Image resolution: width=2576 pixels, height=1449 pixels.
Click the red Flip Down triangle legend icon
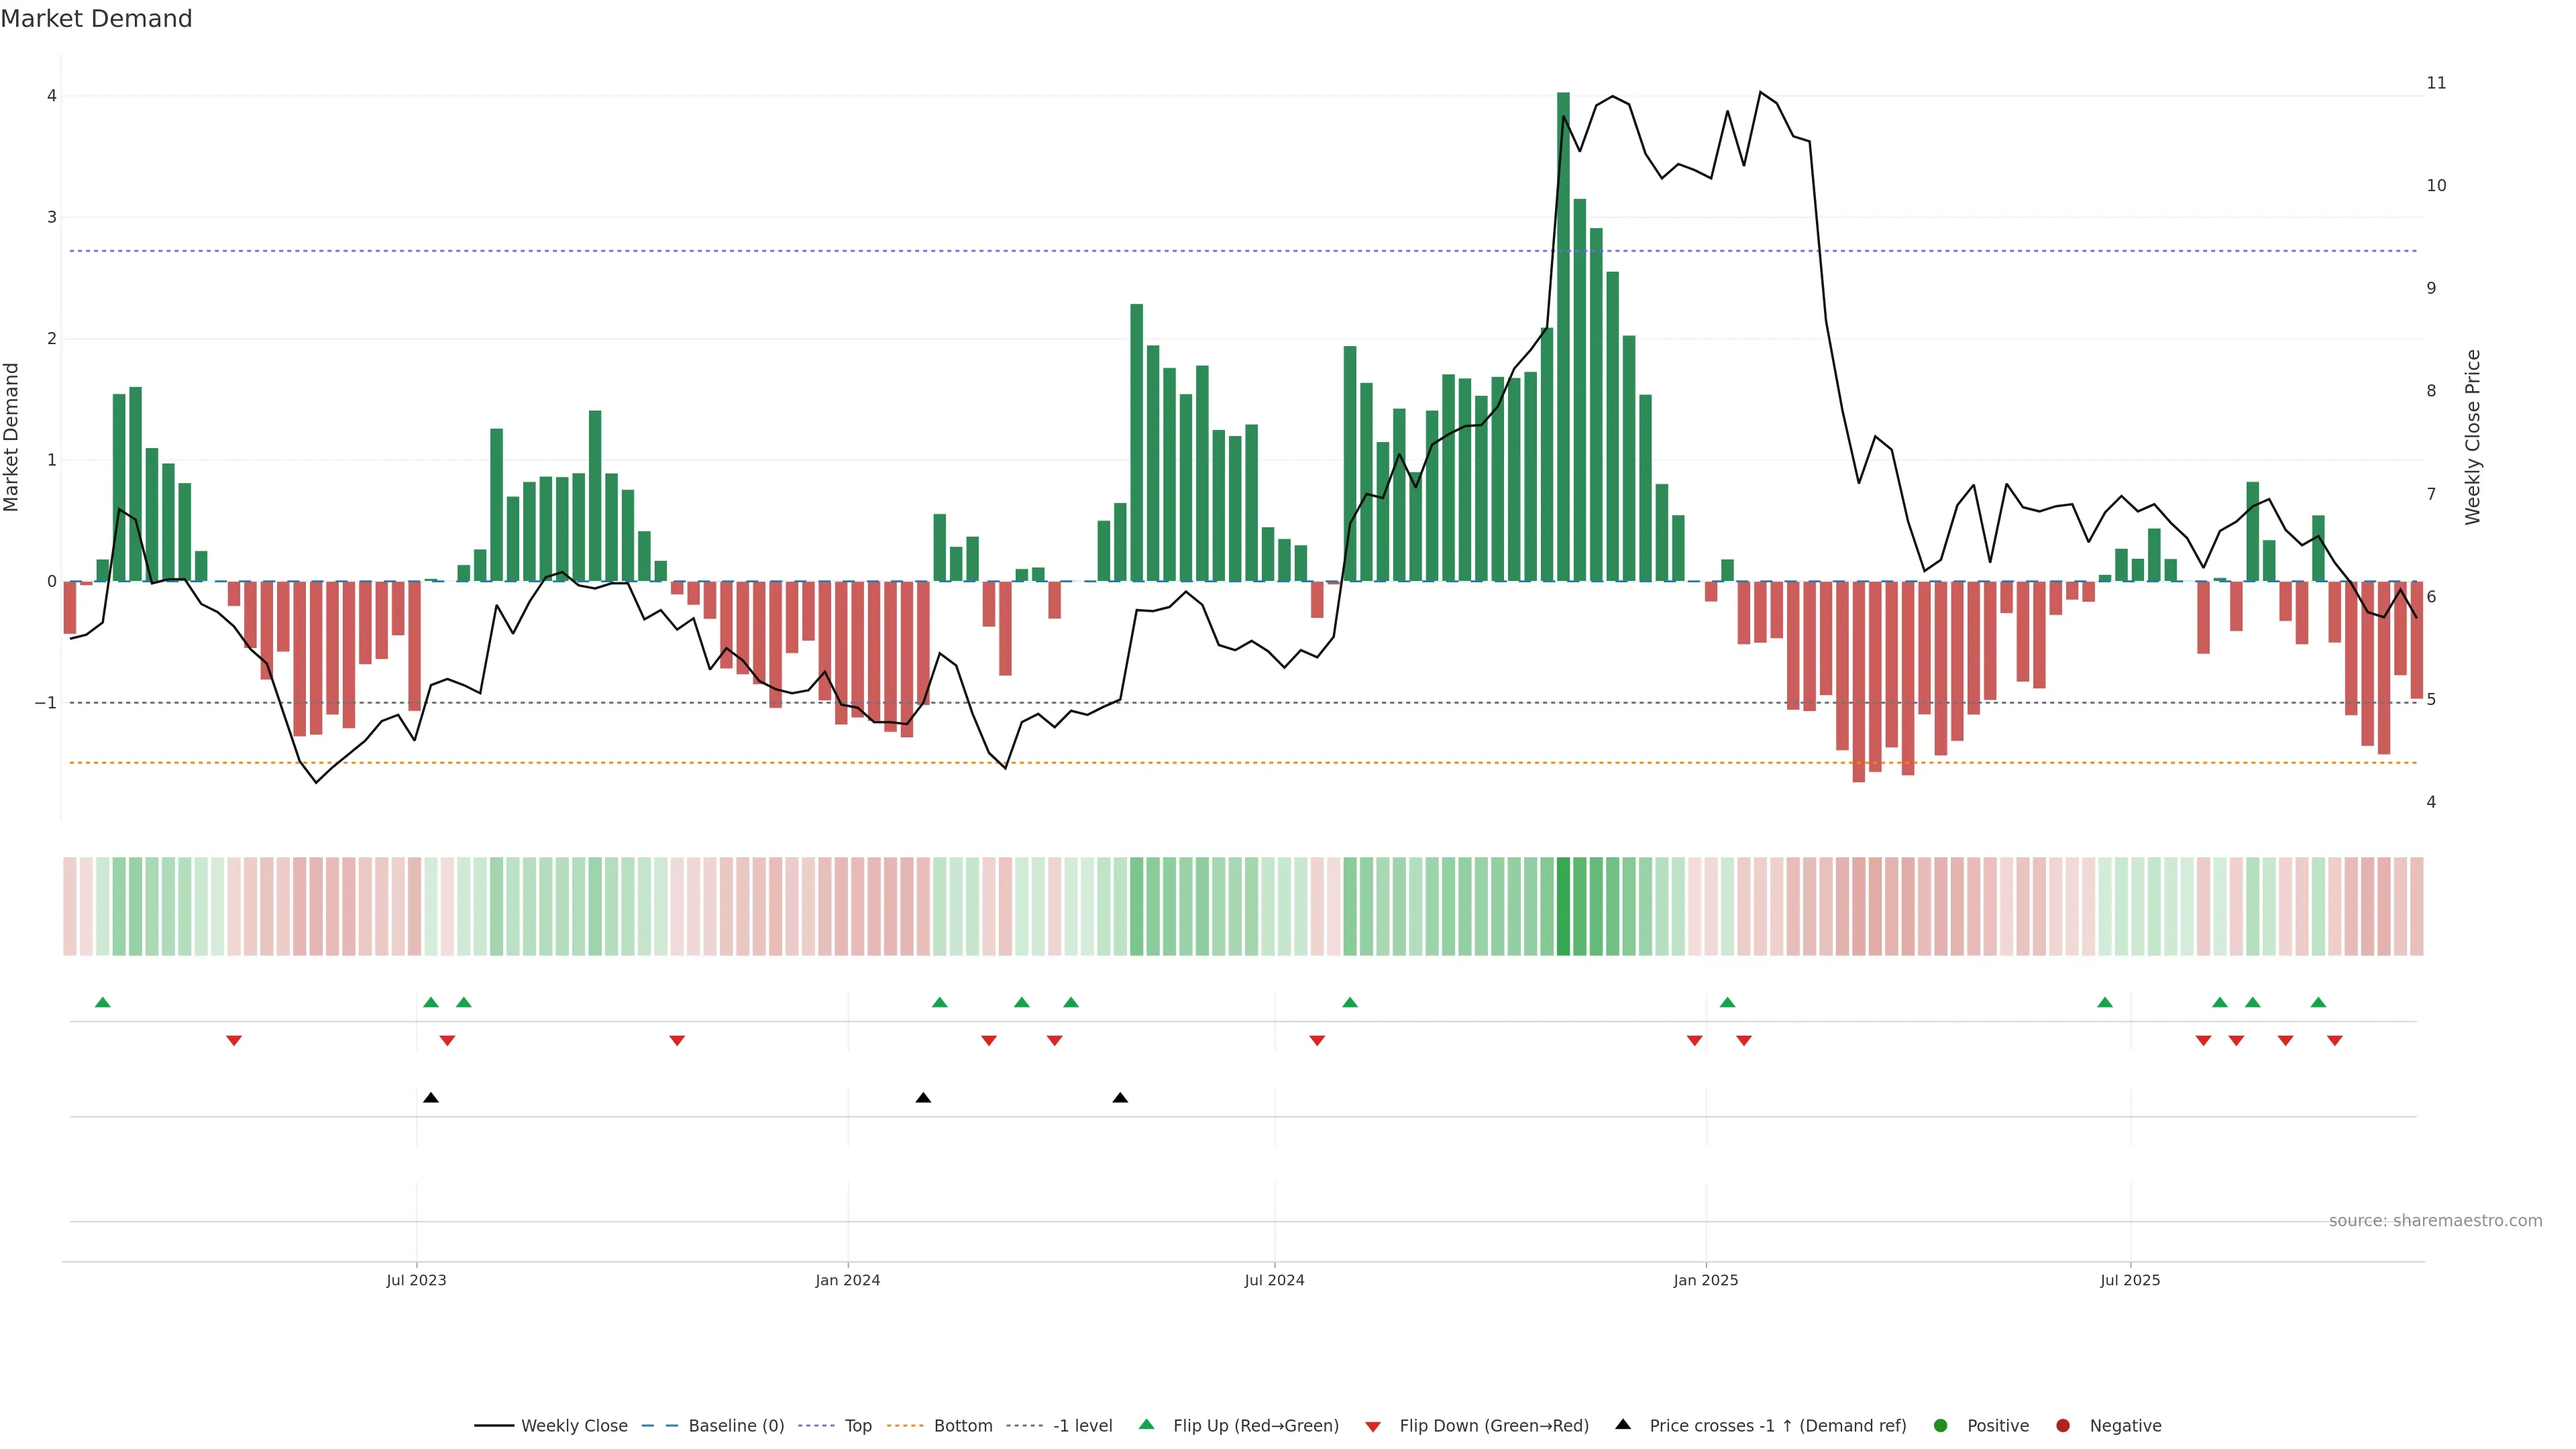click(x=1373, y=1427)
